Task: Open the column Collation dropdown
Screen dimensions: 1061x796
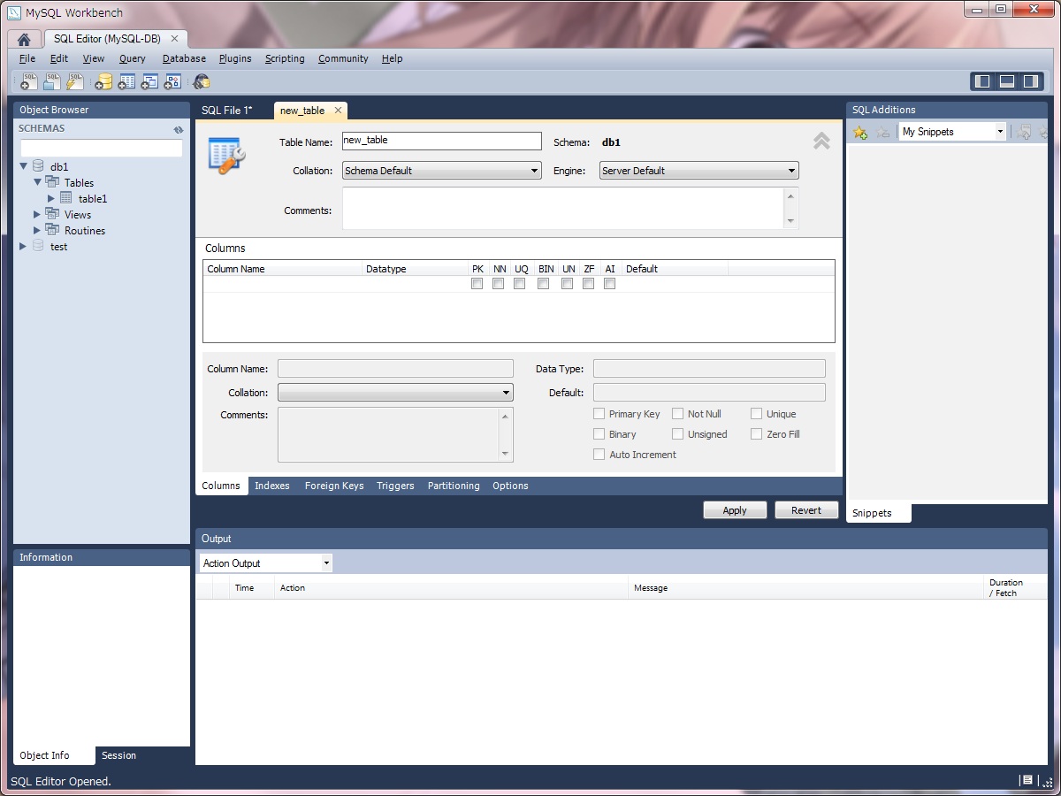Action: [x=395, y=392]
